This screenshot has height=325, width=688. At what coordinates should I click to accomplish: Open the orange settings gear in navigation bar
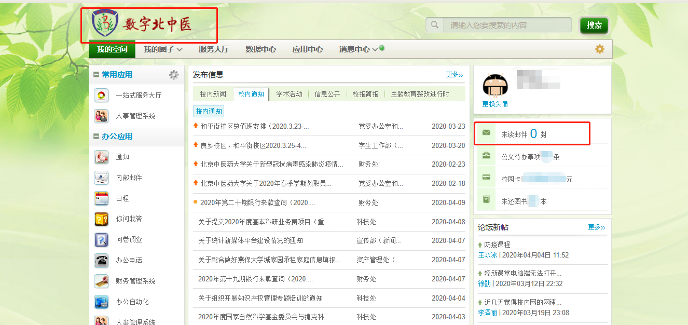point(600,49)
